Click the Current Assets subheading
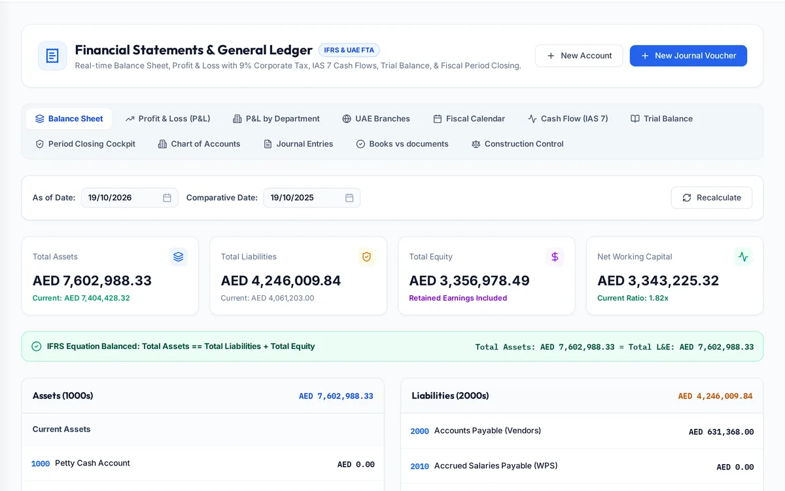 [61, 429]
